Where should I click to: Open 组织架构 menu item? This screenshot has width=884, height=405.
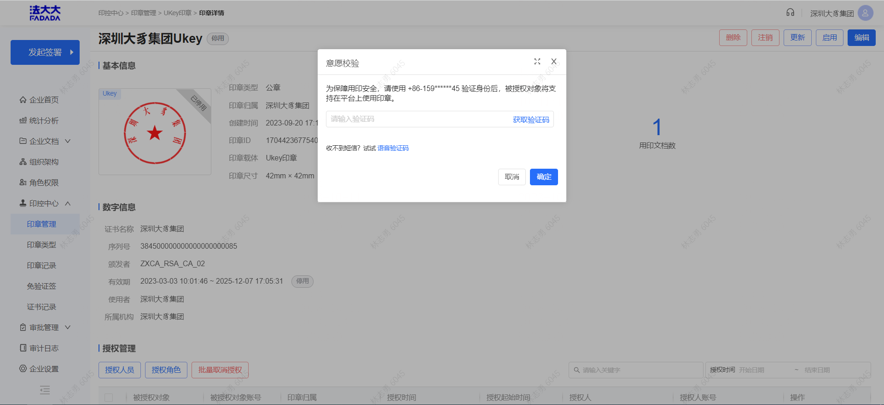(x=44, y=162)
